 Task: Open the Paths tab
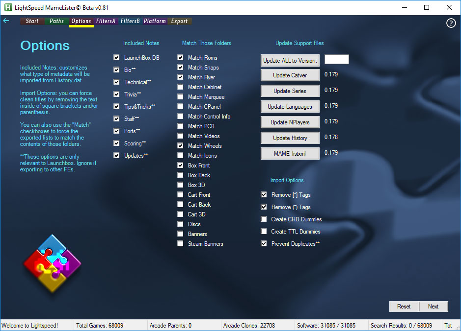pos(56,21)
